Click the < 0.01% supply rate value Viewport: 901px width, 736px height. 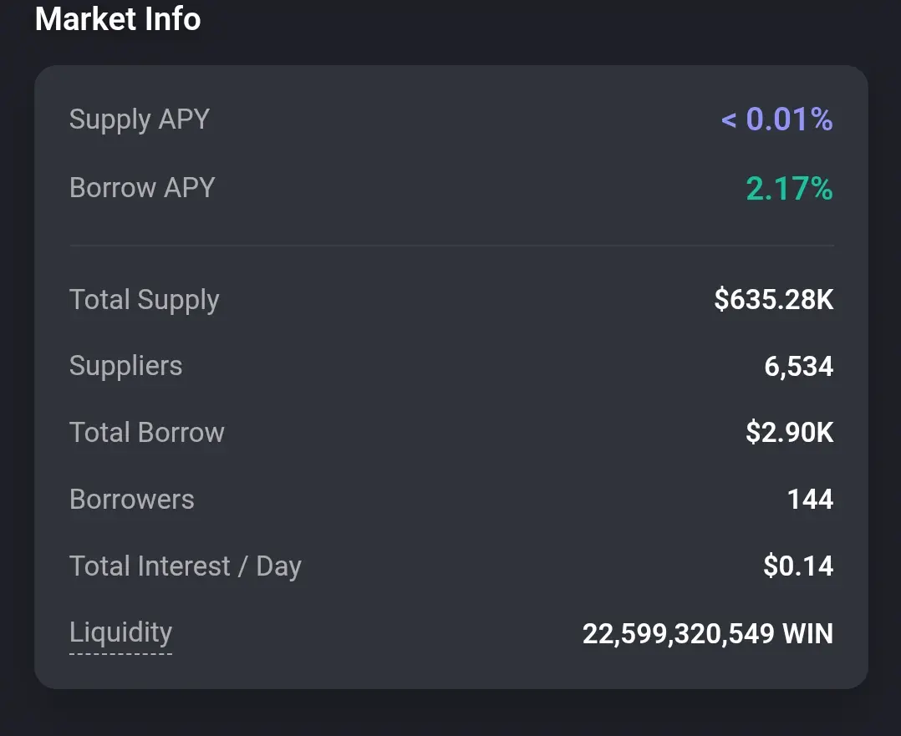tap(776, 119)
